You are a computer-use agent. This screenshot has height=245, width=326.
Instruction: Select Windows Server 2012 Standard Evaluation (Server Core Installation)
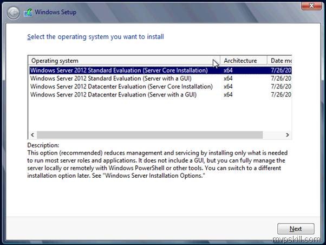pos(160,70)
